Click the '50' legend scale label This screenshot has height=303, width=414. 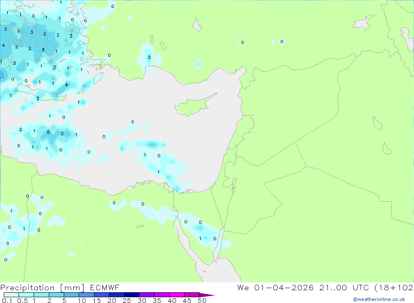point(202,301)
